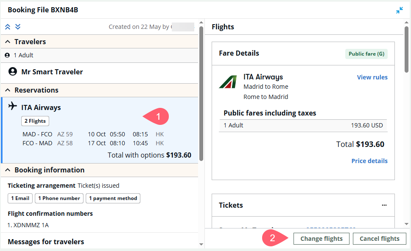Click the right panel scroll down arrow
411x251 pixels.
tap(406, 224)
